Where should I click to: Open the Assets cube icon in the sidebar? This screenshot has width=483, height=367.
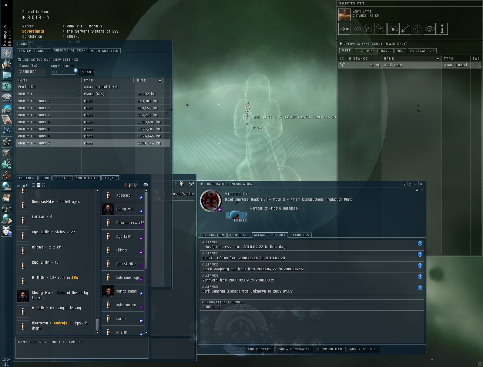click(7, 153)
